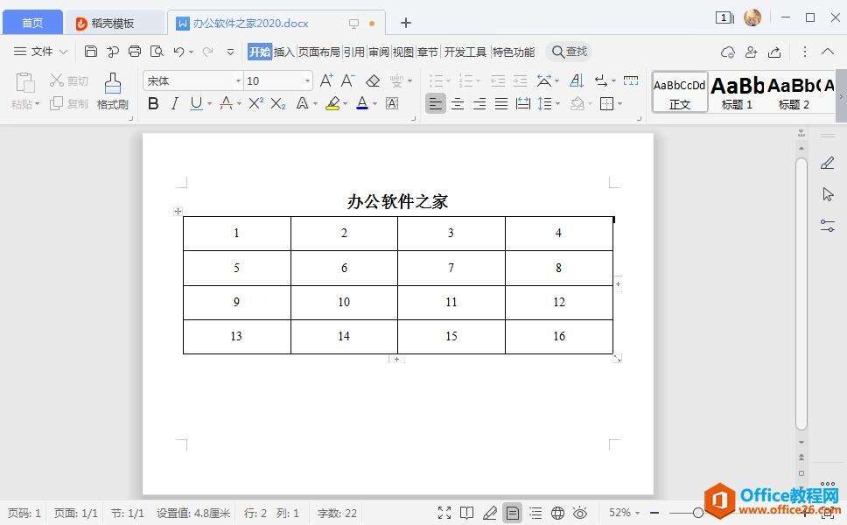Apply subscript X₂ formatting
847x525 pixels.
[278, 103]
